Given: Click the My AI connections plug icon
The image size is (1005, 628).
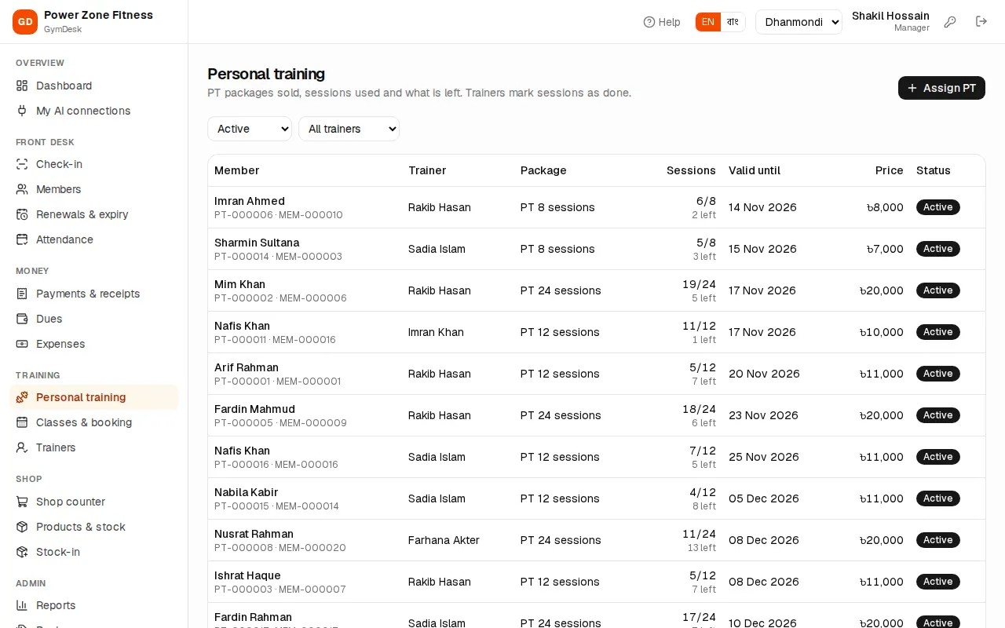Looking at the screenshot, I should point(22,111).
